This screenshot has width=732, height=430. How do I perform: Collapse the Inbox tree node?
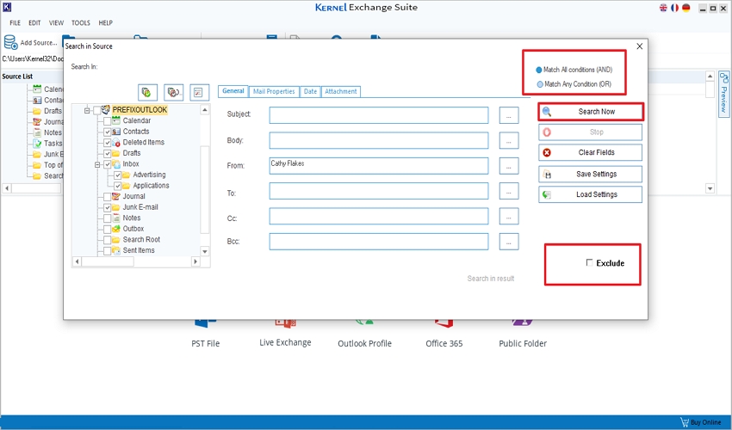(x=97, y=164)
